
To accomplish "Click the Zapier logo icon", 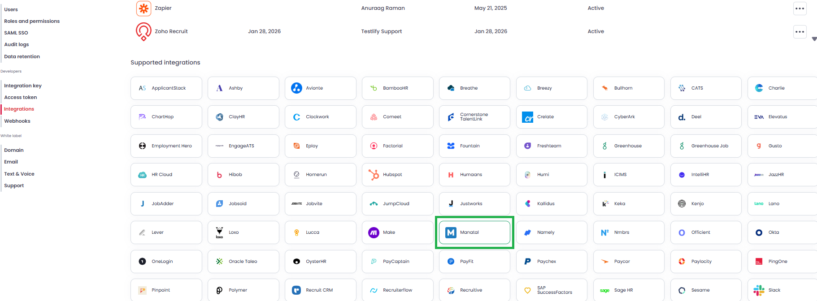I will (x=143, y=8).
